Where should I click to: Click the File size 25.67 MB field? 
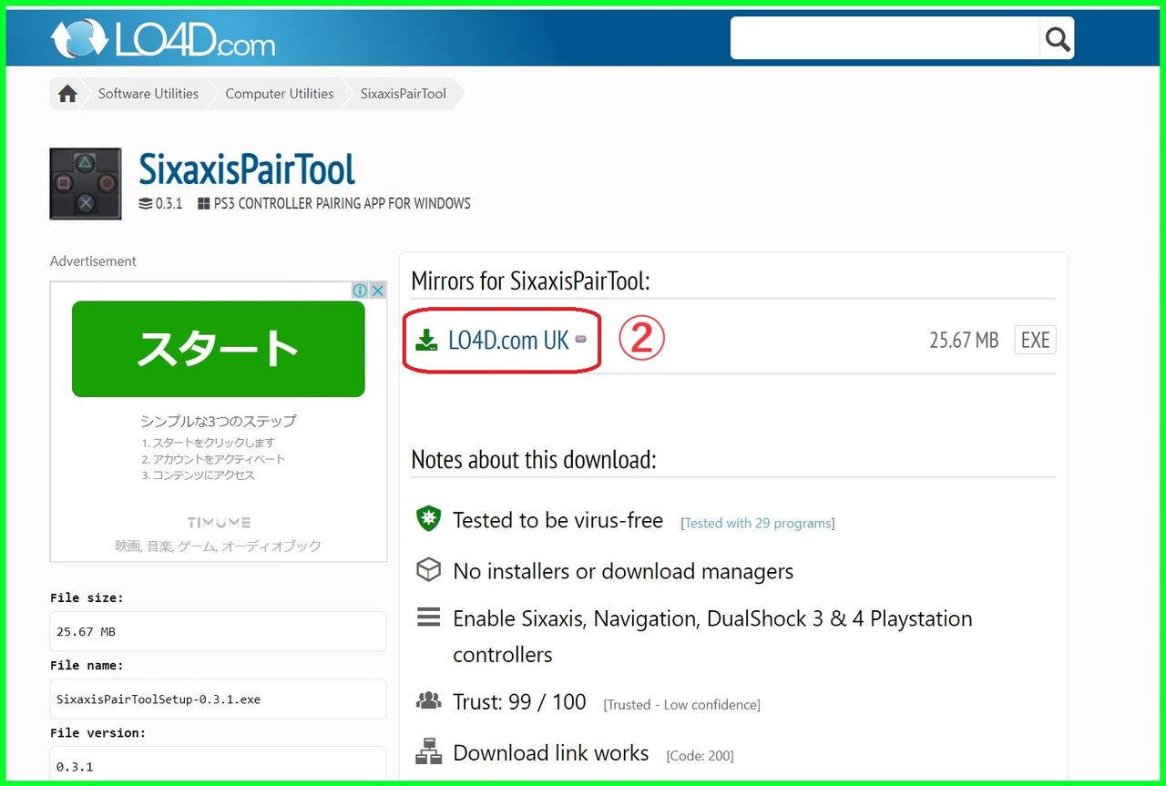click(x=218, y=631)
